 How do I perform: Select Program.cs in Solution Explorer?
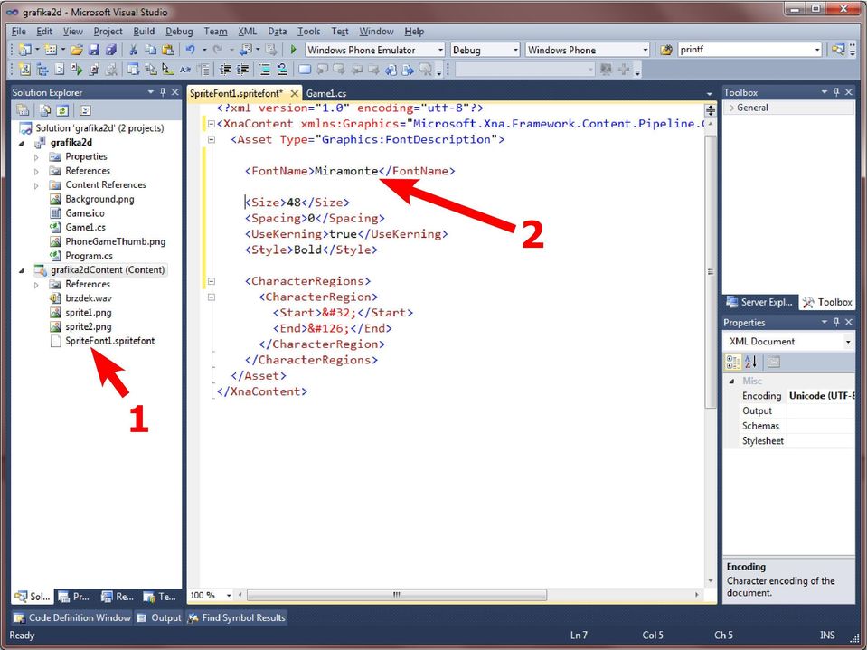point(89,256)
